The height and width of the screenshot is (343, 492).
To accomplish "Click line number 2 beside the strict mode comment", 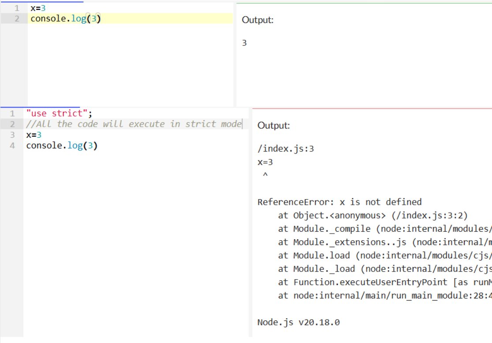I will pos(12,124).
